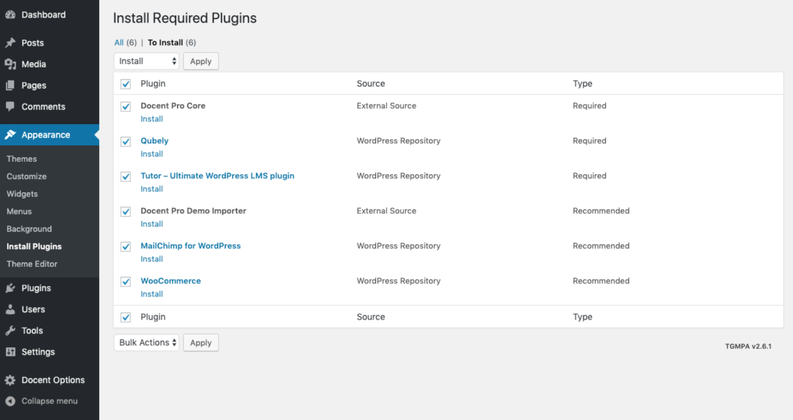Click the Plugins plug icon
The image size is (793, 420).
tap(11, 288)
